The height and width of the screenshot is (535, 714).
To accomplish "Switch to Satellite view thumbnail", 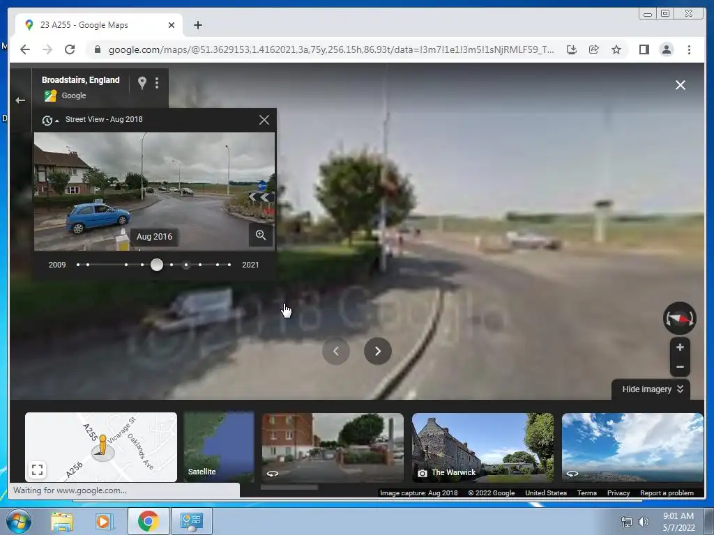I will click(x=218, y=447).
